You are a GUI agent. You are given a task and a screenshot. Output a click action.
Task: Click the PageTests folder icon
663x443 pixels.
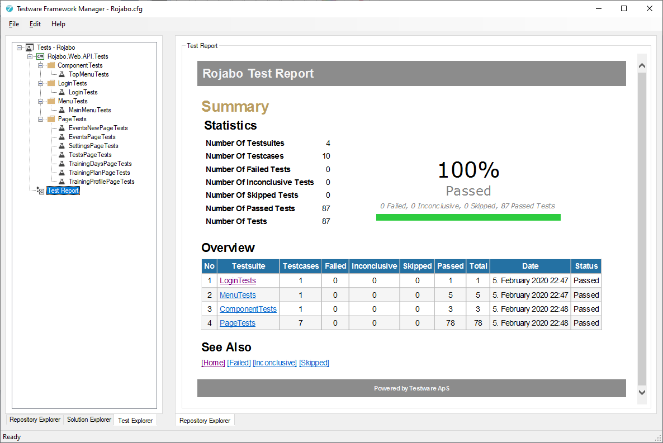pyautogui.click(x=51, y=119)
